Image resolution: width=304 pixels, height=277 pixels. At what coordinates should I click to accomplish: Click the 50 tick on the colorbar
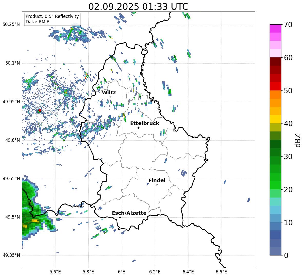(288, 91)
